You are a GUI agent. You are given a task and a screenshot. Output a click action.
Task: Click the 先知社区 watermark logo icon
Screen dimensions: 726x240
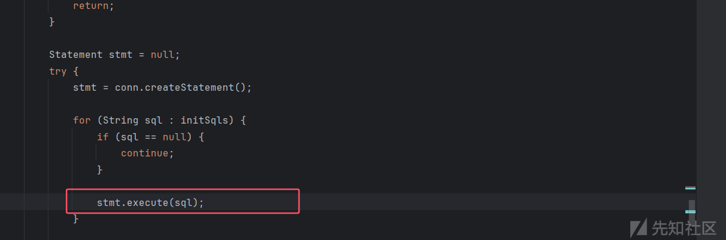point(638,227)
